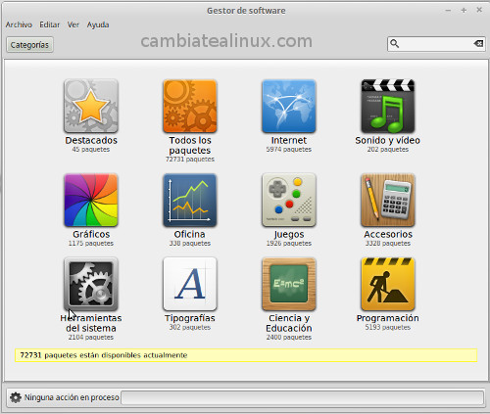Open the Ayuda menu
Image resolution: width=490 pixels, height=414 pixels.
click(98, 24)
